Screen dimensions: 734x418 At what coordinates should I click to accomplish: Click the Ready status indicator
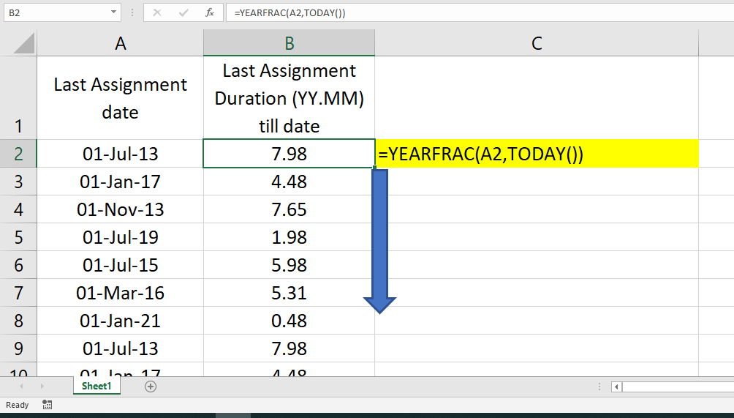(x=18, y=405)
